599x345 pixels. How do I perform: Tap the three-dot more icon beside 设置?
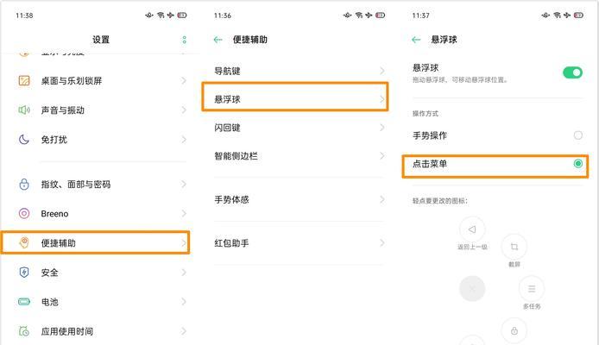point(184,40)
